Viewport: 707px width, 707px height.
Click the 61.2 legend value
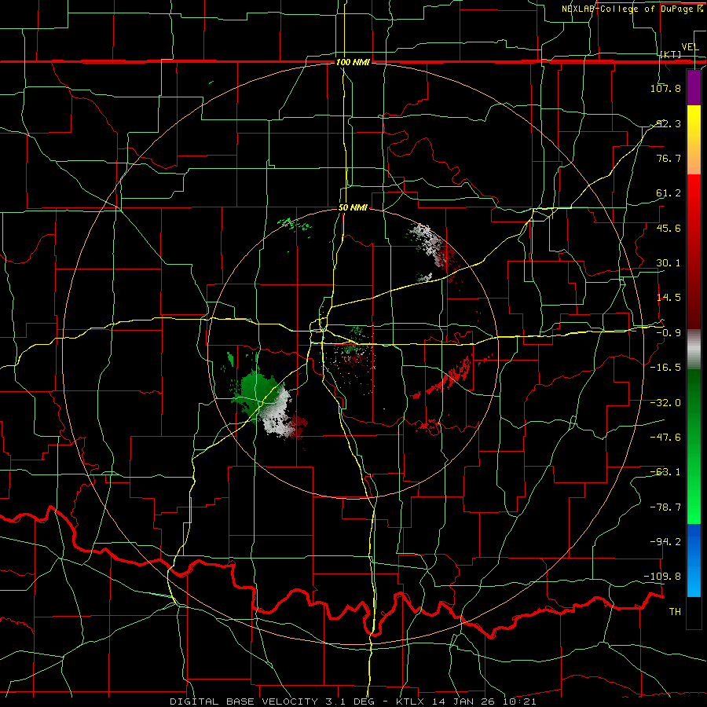point(669,193)
